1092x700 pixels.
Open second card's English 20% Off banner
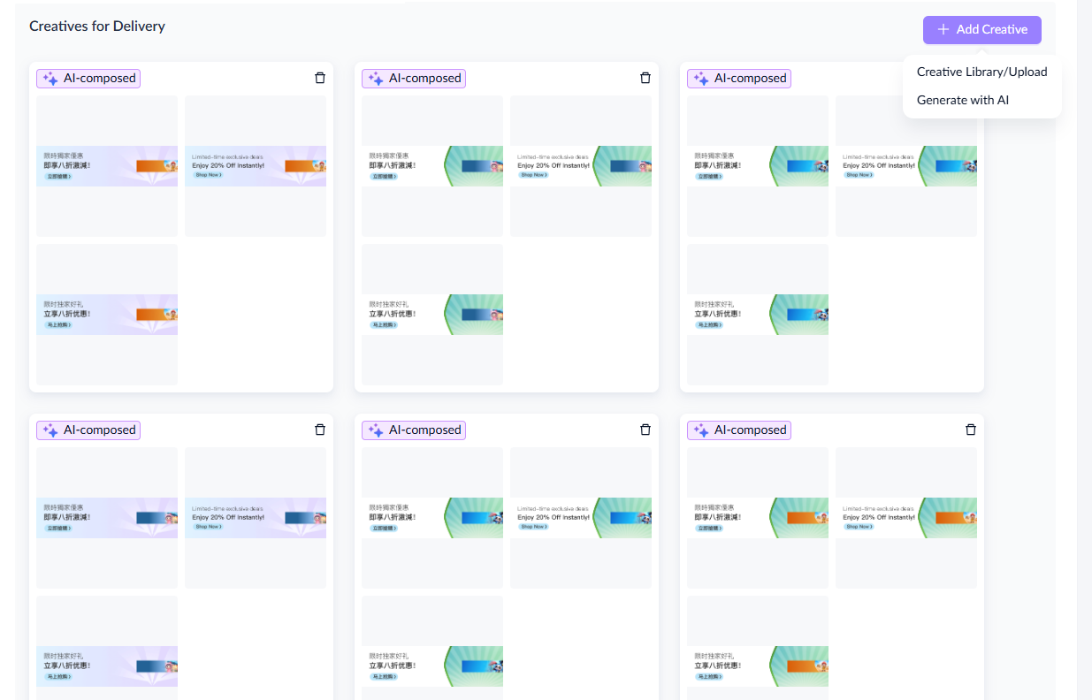[x=581, y=166]
